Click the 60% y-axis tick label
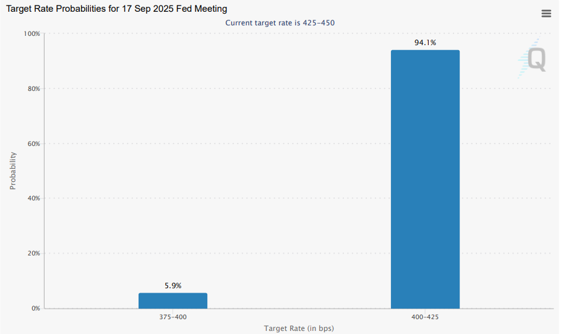 click(x=33, y=143)
